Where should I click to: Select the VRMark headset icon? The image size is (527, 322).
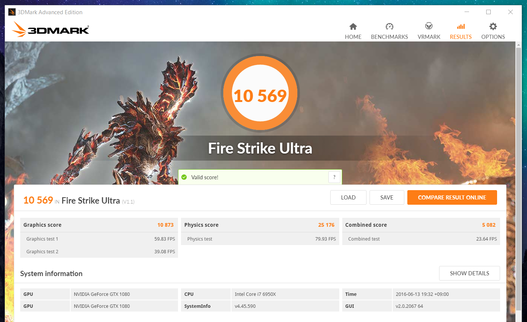pyautogui.click(x=429, y=26)
